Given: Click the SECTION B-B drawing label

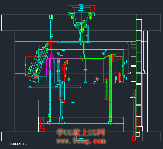Looking at the screenshot, I should 18,144.
